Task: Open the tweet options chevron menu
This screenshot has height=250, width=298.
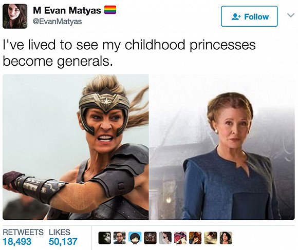Action: click(291, 15)
